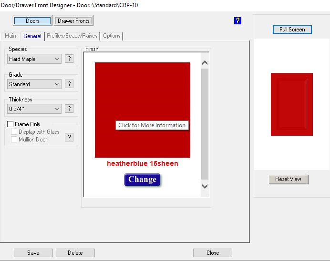Click the help button beside Mullion Door
The image size is (330, 261).
click(69, 137)
